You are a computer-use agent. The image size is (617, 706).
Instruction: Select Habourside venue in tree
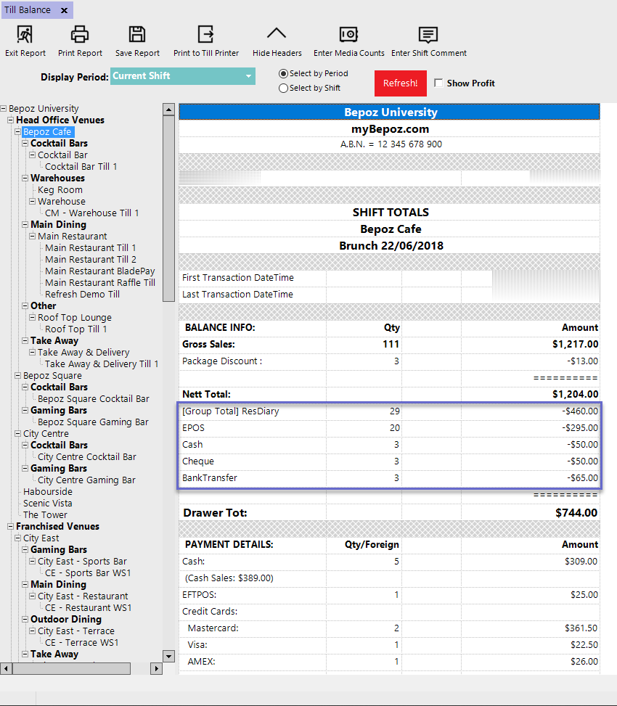point(48,492)
